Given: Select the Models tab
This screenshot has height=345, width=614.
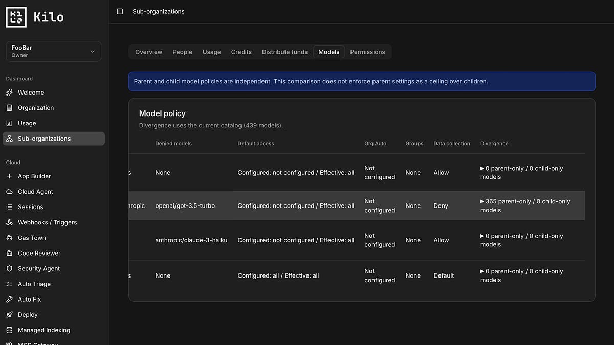Looking at the screenshot, I should (x=329, y=52).
